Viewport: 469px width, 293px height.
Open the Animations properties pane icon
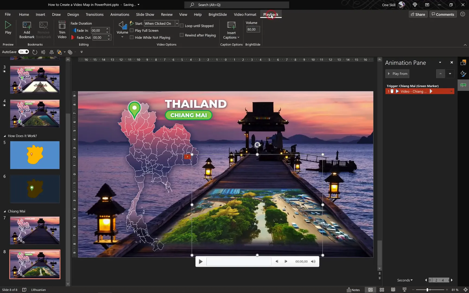[x=463, y=85]
